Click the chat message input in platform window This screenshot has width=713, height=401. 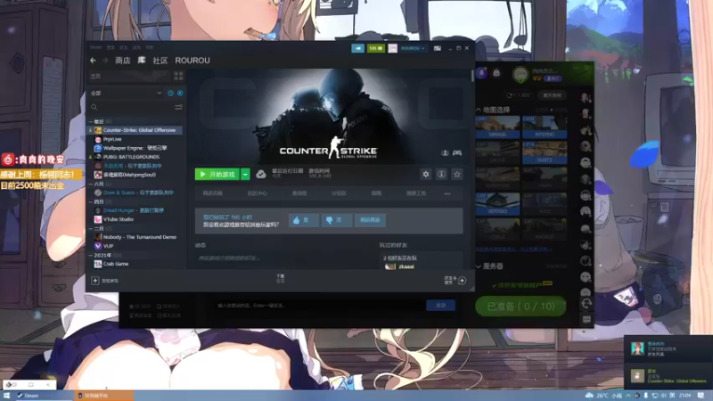pyautogui.click(x=320, y=306)
